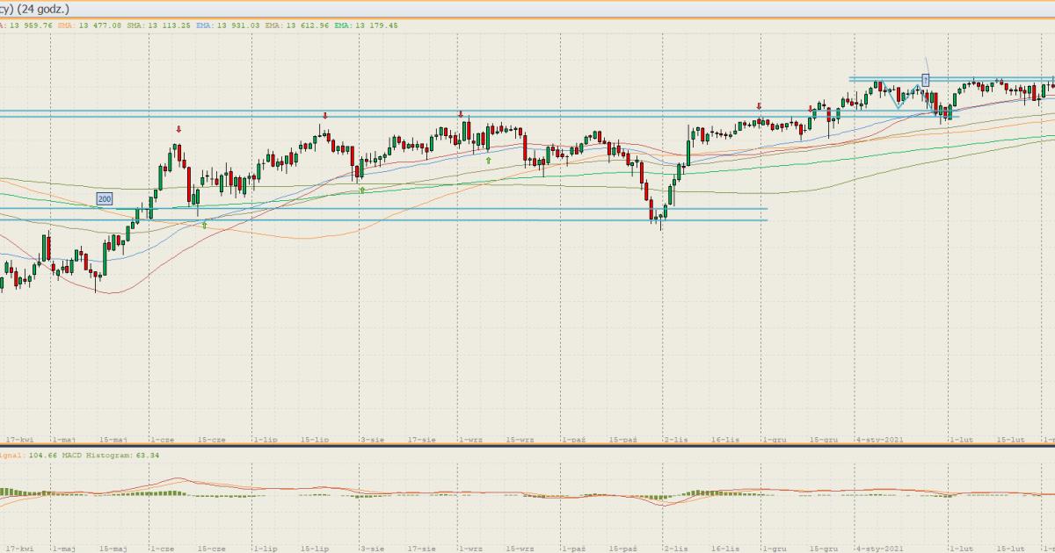The image size is (1055, 553).
Task: Click the divider between chart and MACD panel
Action: point(527,446)
